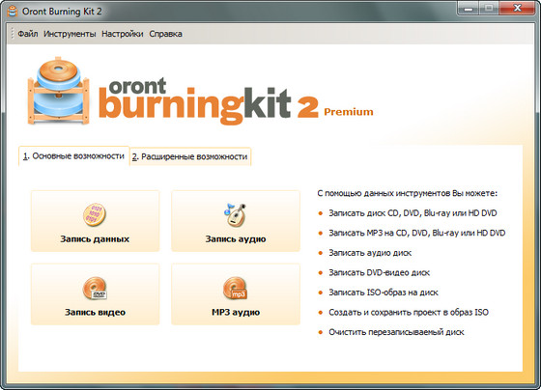Click the MP3 disc icon
This screenshot has height=390, width=541.
(x=236, y=289)
